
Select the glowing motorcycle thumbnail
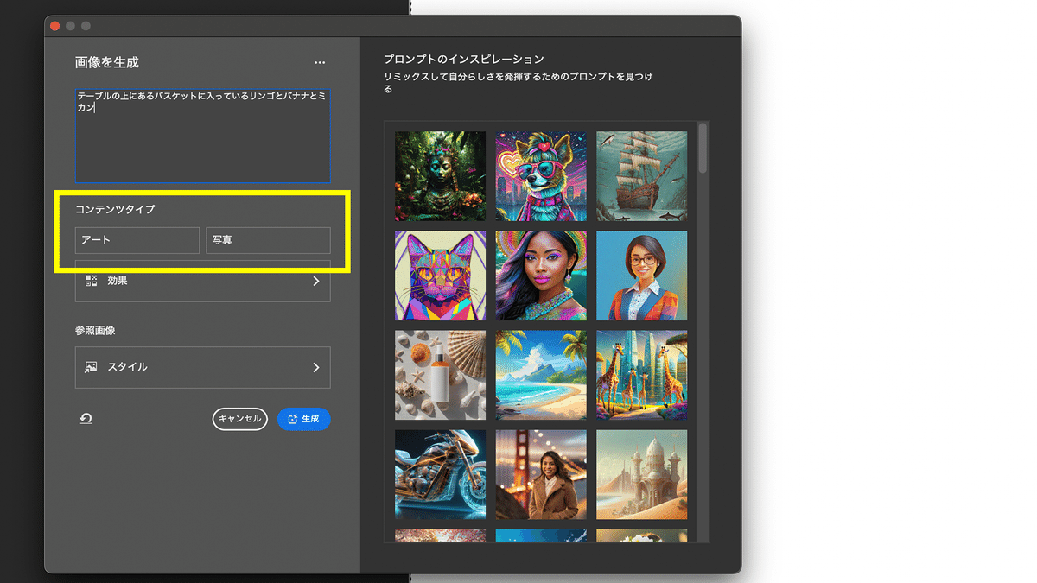pos(440,474)
